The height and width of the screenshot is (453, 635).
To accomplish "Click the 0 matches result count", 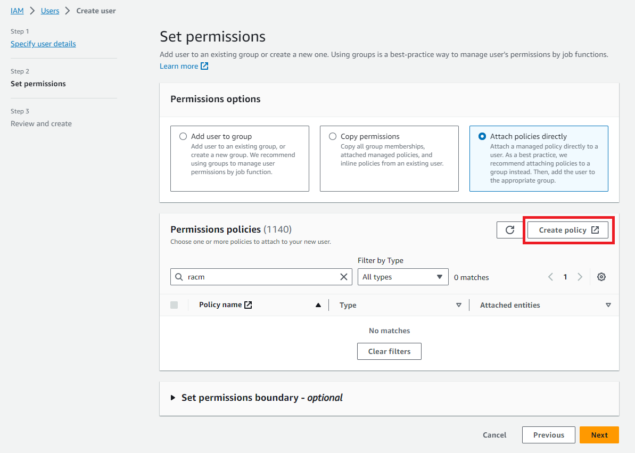I will coord(472,277).
